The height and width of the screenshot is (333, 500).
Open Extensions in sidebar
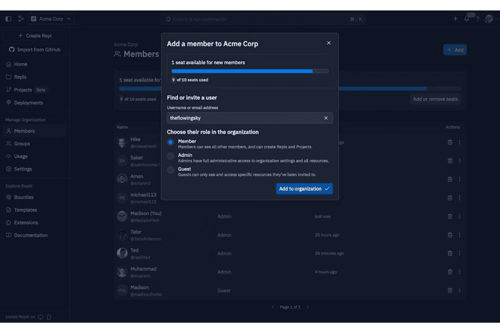click(x=35, y=223)
